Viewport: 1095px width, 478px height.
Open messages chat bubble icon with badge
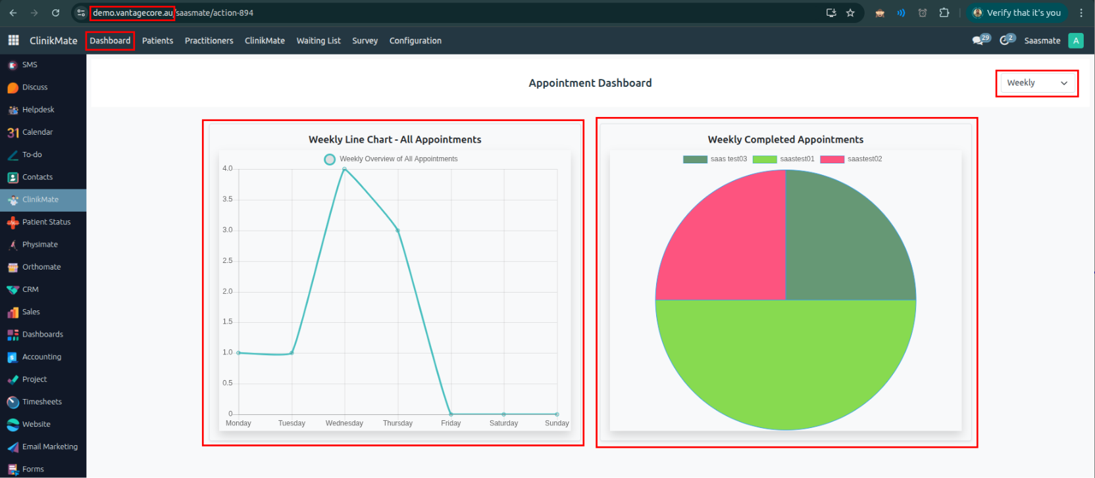click(x=979, y=41)
